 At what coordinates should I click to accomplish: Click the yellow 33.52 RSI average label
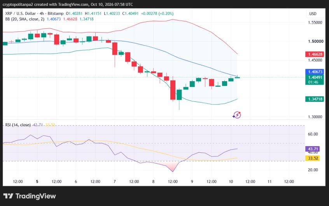pos(312,158)
